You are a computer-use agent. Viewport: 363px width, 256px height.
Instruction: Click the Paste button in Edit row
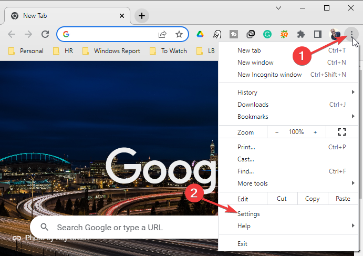tap(343, 199)
